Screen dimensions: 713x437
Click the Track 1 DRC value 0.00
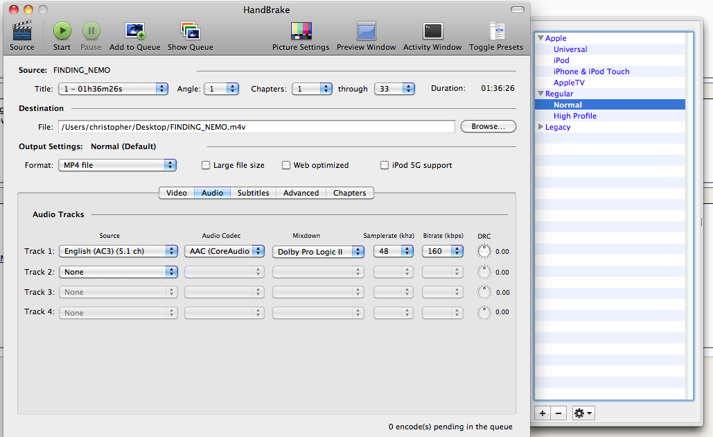click(502, 251)
